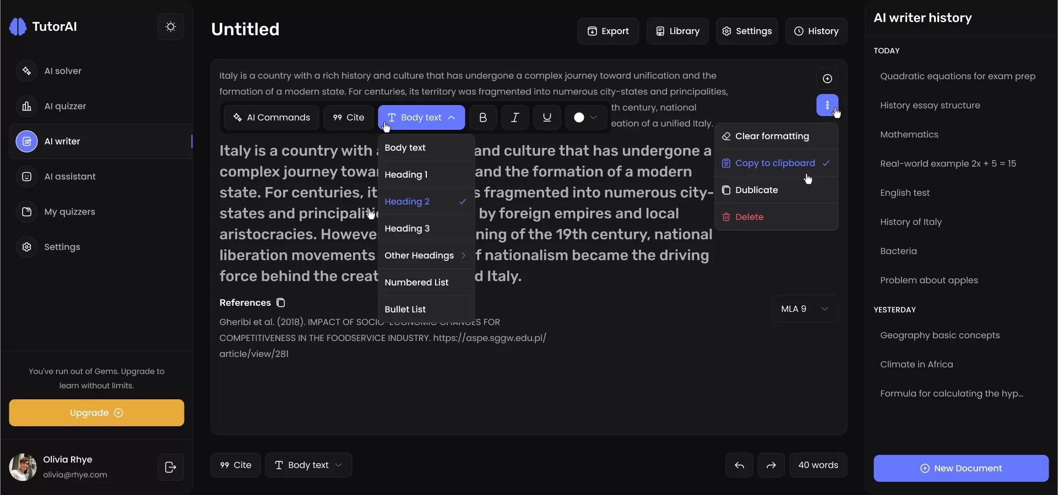
Task: Click the yellow Upgrade button
Action: point(96,413)
